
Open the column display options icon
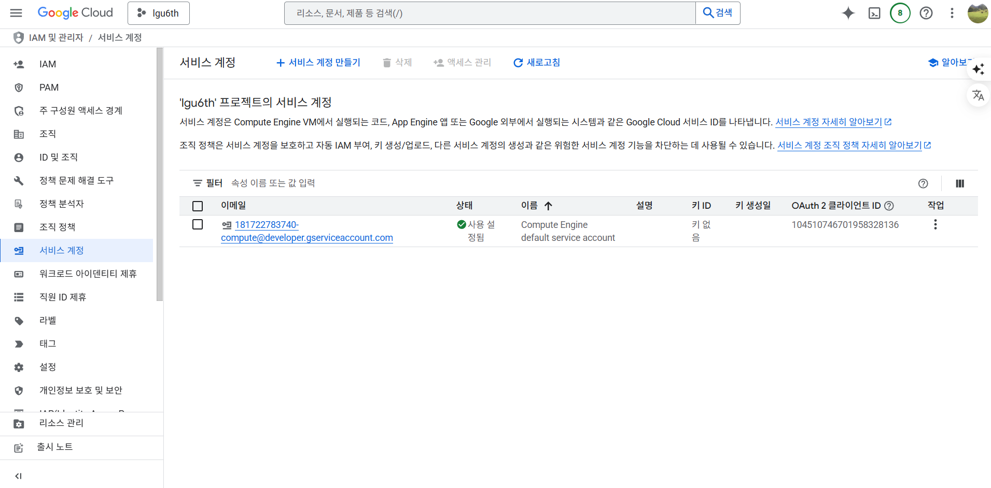pos(960,183)
